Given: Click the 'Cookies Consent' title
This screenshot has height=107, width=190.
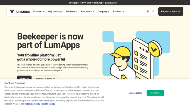Looking at the screenshot, I should coord(14,83).
